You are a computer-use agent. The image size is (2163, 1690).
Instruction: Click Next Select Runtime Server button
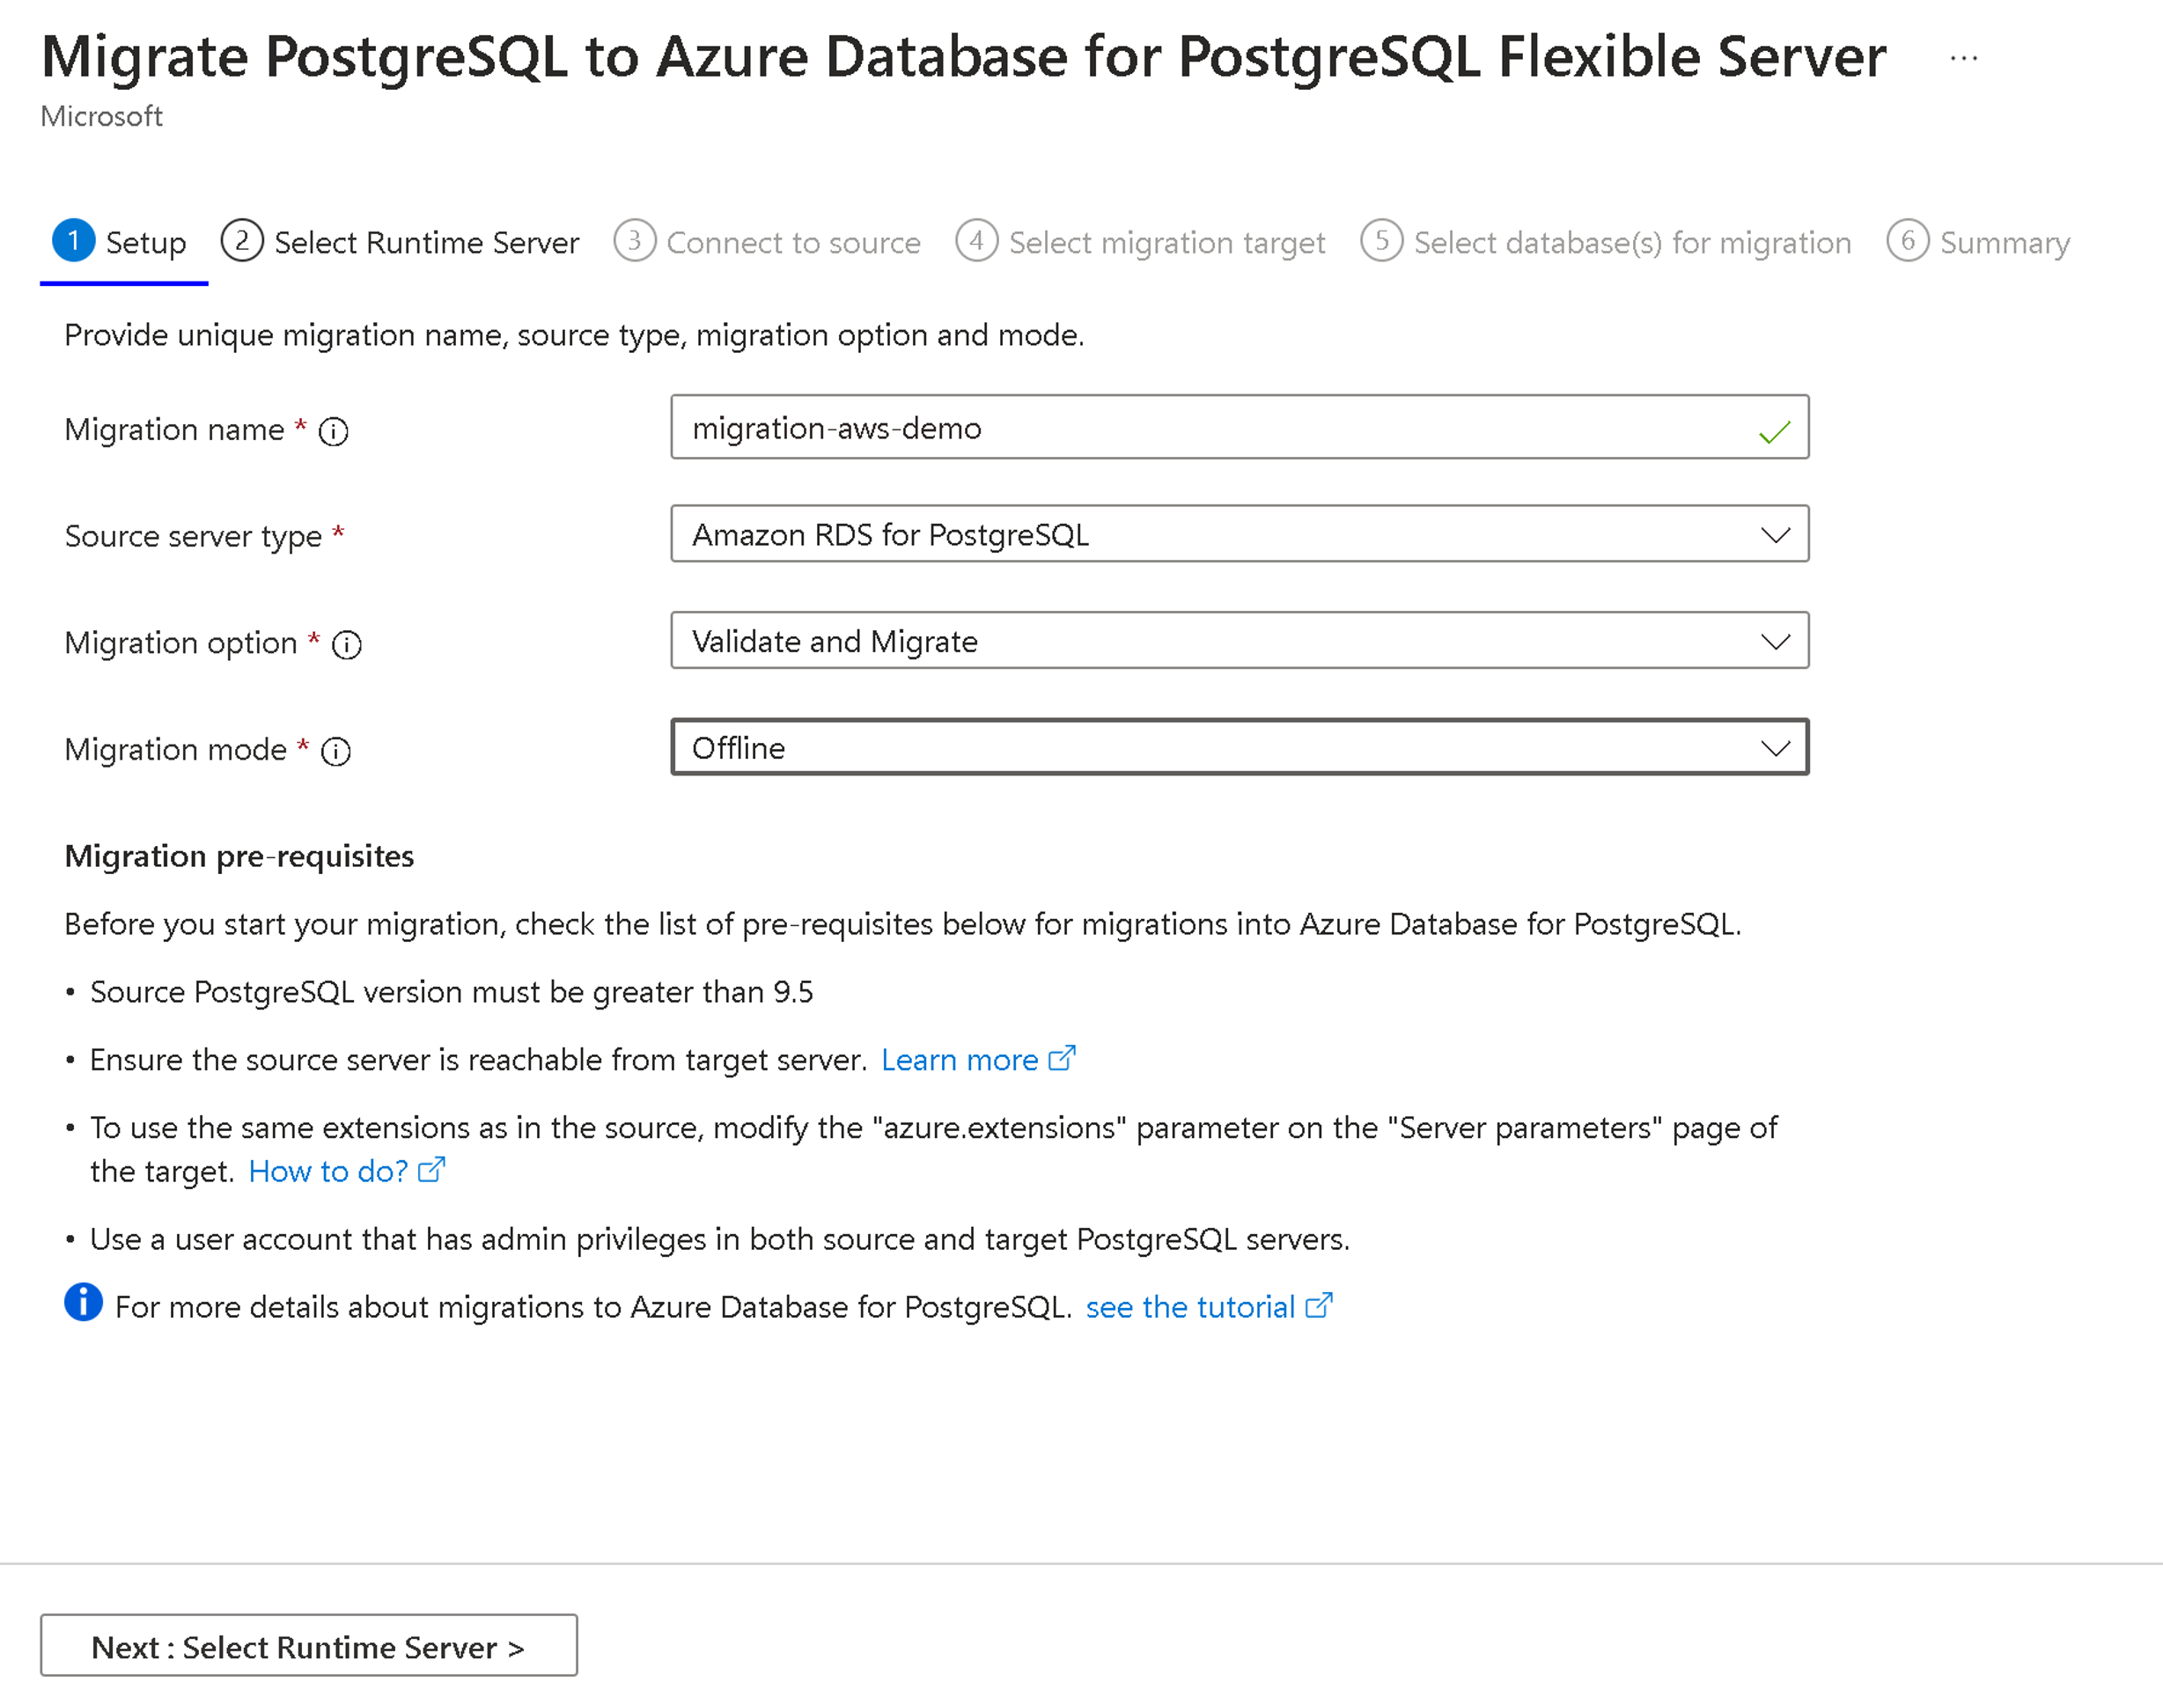[313, 1646]
